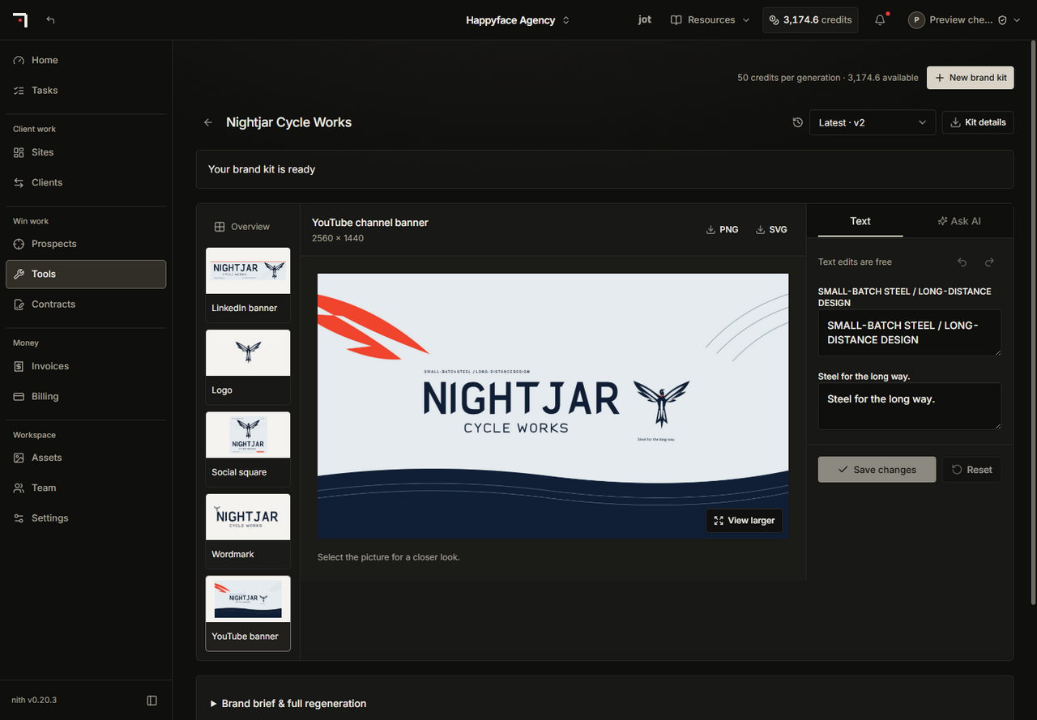Collapse the sidebar with the panel icon
This screenshot has width=1037, height=720.
point(151,700)
